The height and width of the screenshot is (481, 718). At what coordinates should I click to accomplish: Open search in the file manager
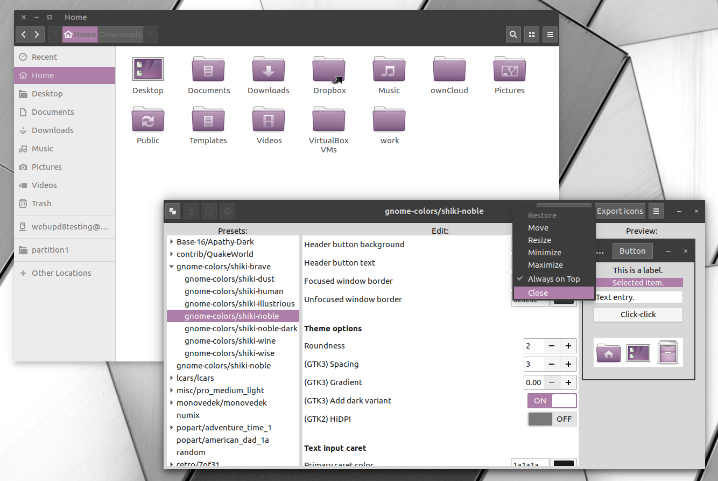coord(513,34)
